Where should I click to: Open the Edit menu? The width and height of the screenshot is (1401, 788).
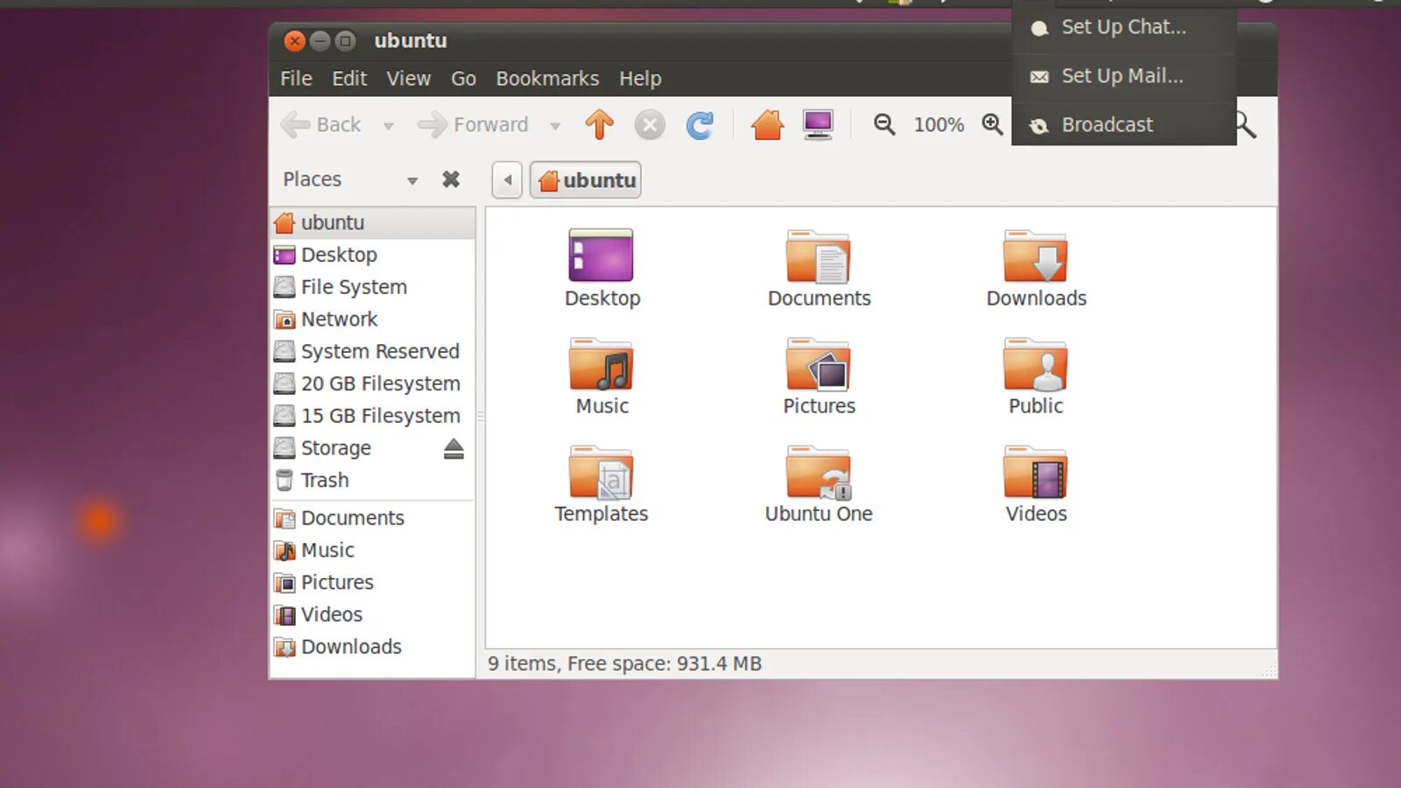click(349, 79)
